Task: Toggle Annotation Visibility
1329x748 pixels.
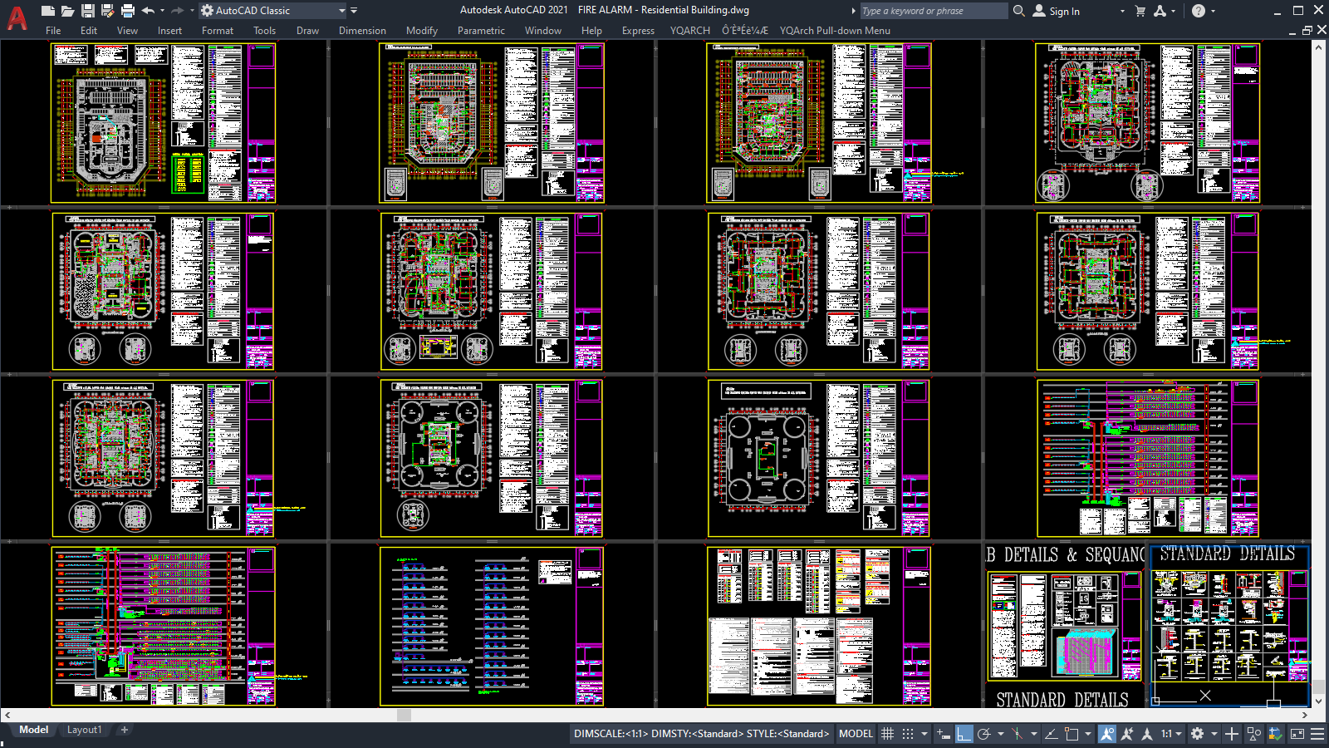Action: point(1108,733)
